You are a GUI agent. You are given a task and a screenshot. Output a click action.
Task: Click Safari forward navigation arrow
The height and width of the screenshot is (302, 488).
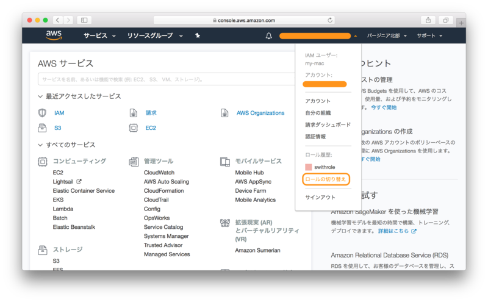[68, 20]
